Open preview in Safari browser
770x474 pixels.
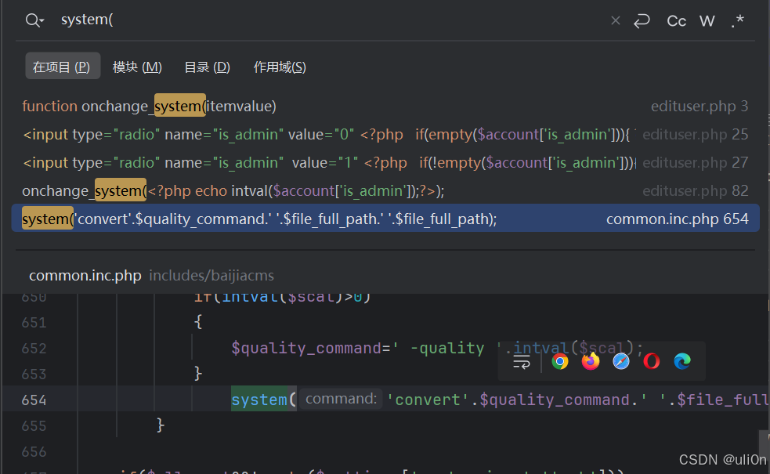click(620, 361)
